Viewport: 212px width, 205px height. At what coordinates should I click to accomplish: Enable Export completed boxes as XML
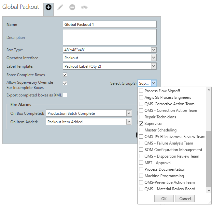pos(65,95)
